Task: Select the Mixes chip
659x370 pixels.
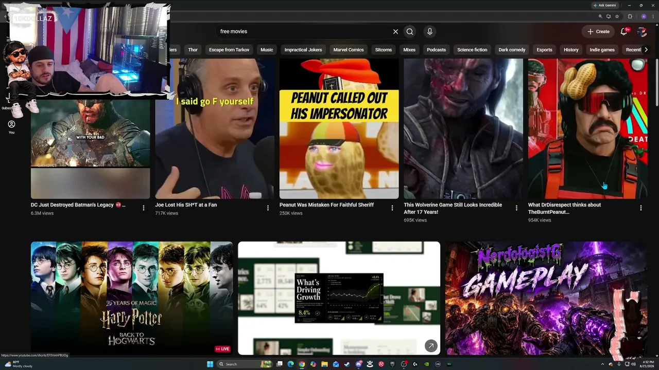Action: [409, 50]
